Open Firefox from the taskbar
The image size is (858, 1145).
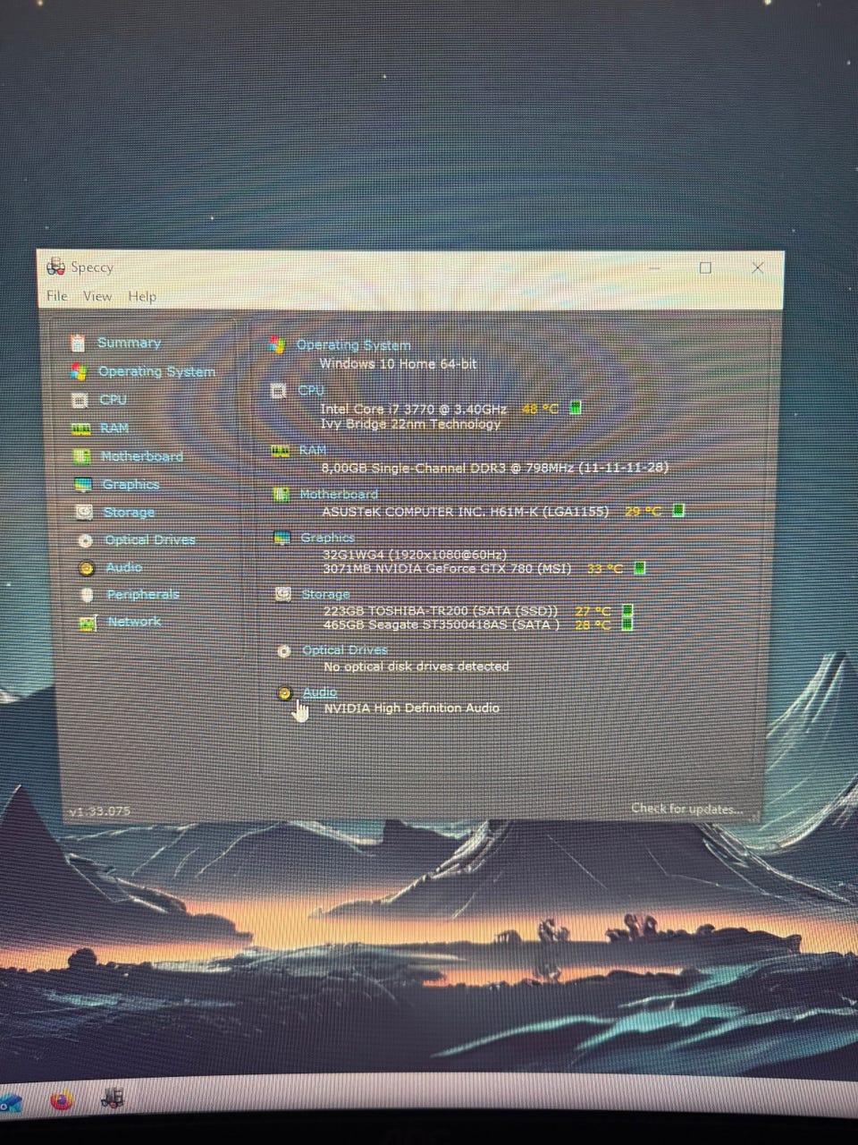(x=61, y=1100)
